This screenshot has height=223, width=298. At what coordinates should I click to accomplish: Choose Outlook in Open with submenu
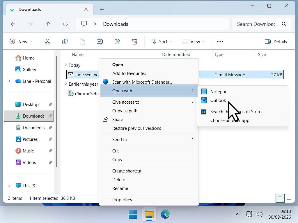(x=242, y=100)
